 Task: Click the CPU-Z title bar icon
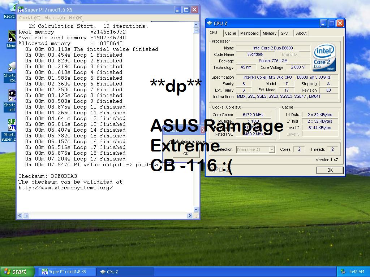tap(209, 23)
